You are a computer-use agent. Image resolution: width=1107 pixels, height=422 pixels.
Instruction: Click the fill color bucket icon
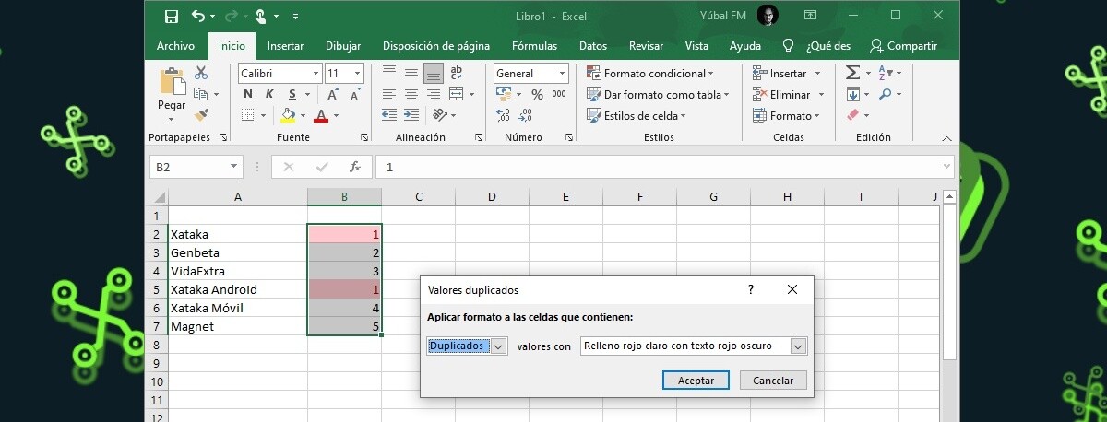click(x=288, y=115)
